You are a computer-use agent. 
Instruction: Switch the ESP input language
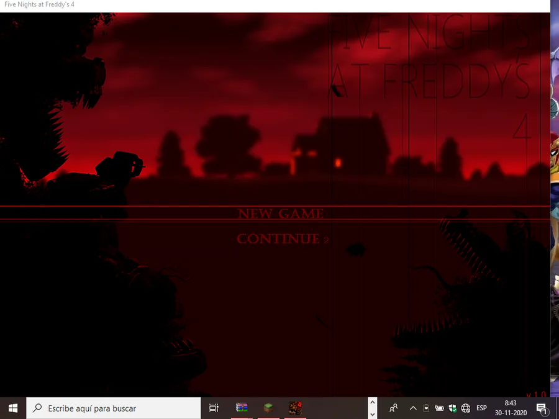point(481,408)
